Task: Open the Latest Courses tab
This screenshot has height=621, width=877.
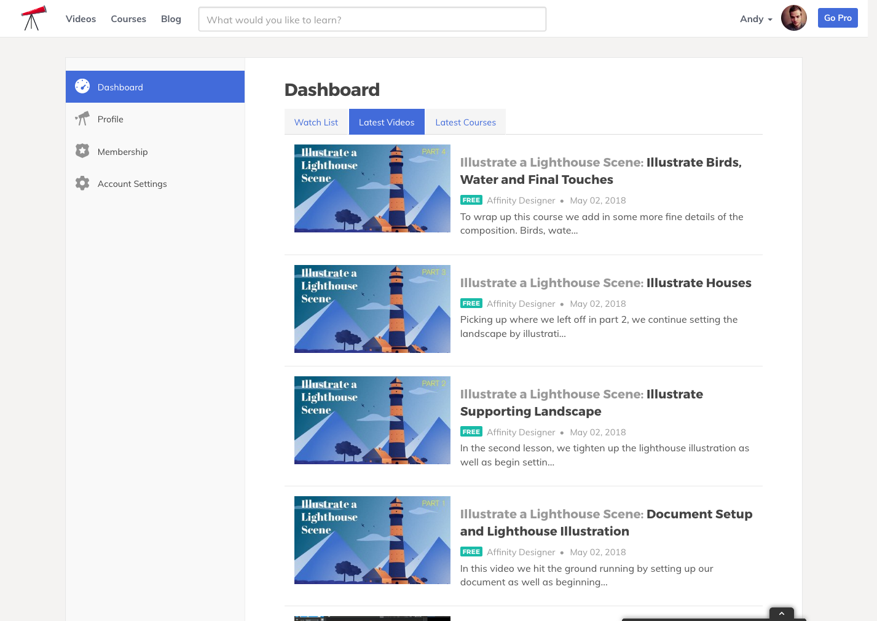Action: [465, 122]
